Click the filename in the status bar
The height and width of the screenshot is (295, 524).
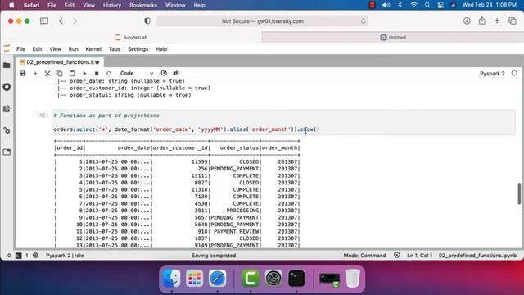coord(477,255)
